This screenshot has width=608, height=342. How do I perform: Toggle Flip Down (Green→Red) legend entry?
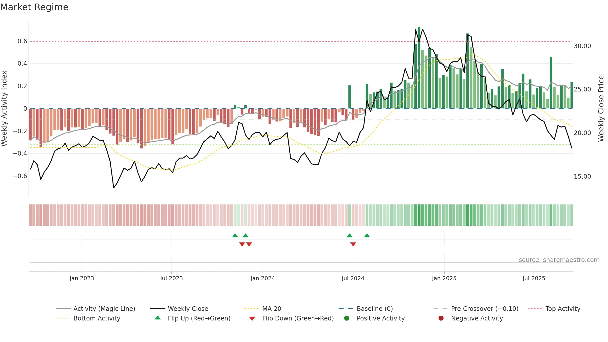tap(291, 318)
